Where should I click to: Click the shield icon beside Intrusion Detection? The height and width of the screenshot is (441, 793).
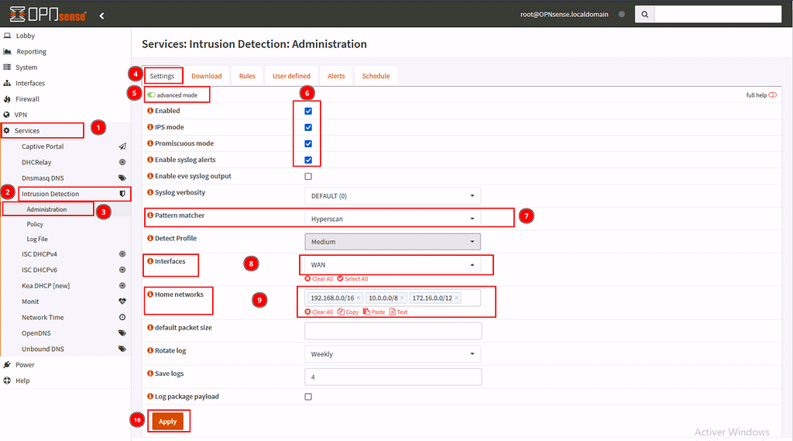pos(122,194)
